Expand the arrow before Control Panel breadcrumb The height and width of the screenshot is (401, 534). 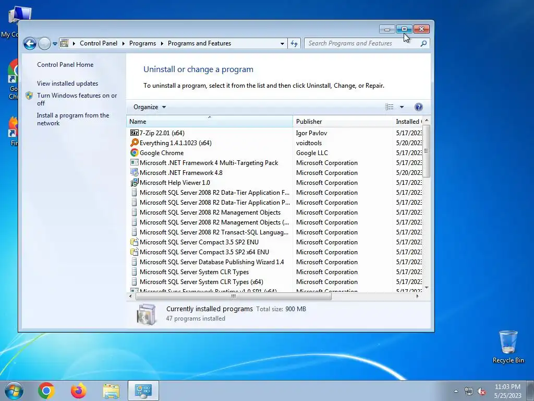click(x=74, y=43)
